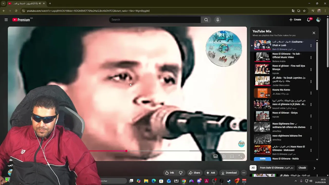Open video player settings gear
Viewport: 329px width, 185px height.
[224, 156]
